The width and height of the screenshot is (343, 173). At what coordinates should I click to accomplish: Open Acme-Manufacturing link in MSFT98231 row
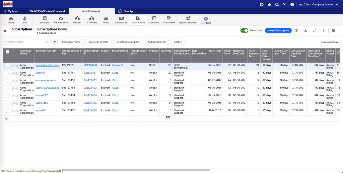coord(48,65)
